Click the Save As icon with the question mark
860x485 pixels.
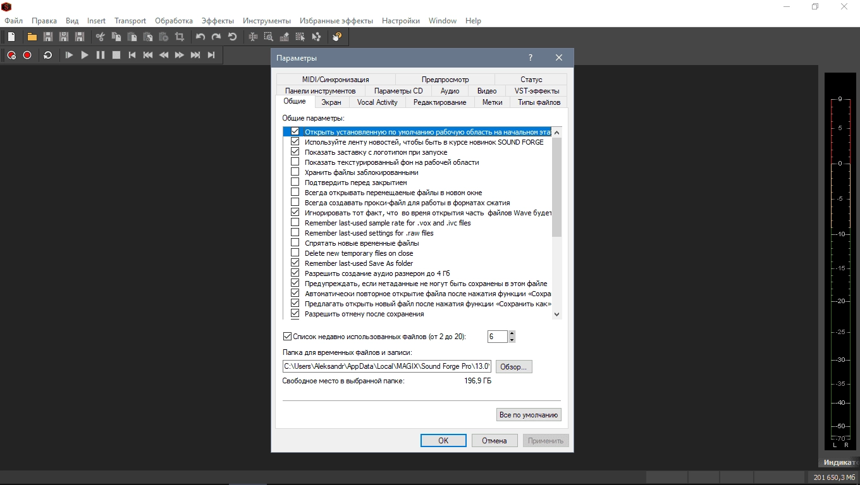63,37
